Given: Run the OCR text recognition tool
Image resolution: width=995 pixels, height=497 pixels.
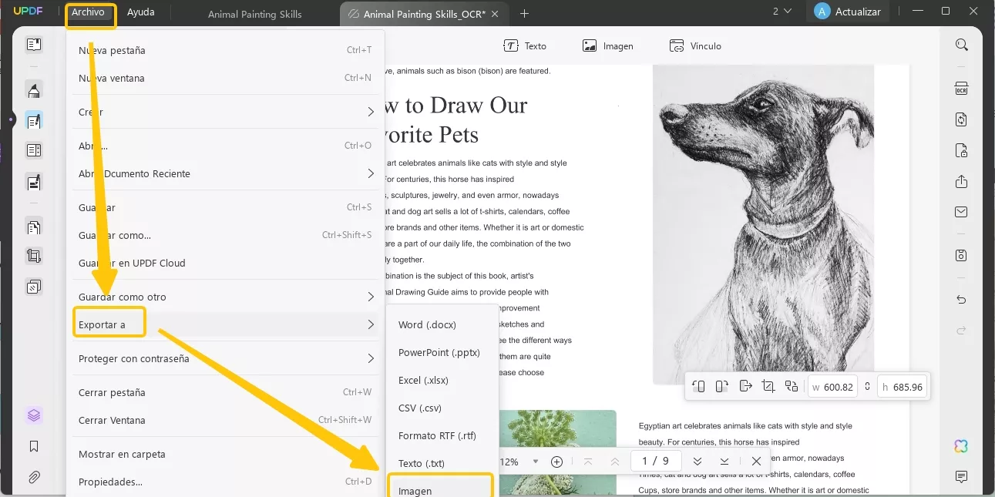Looking at the screenshot, I should 961,88.
